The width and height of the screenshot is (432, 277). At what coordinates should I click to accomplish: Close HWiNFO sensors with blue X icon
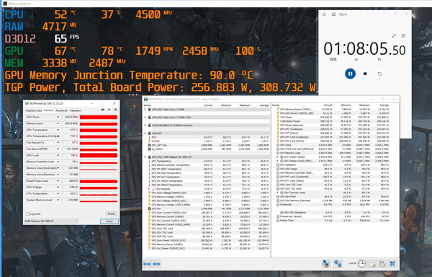pos(392,264)
